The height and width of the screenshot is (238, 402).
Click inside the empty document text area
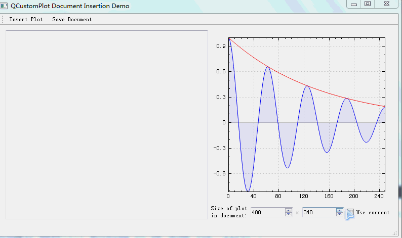(x=107, y=125)
